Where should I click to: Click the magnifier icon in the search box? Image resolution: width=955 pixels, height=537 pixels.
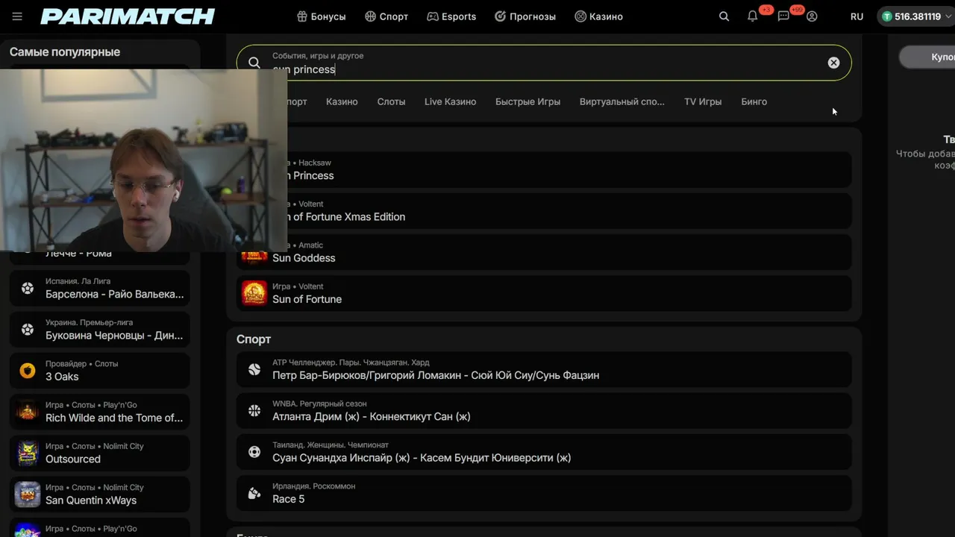(254, 63)
